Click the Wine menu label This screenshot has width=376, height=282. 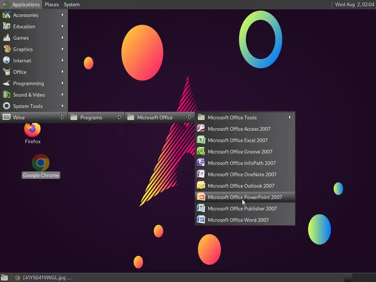pyautogui.click(x=19, y=117)
